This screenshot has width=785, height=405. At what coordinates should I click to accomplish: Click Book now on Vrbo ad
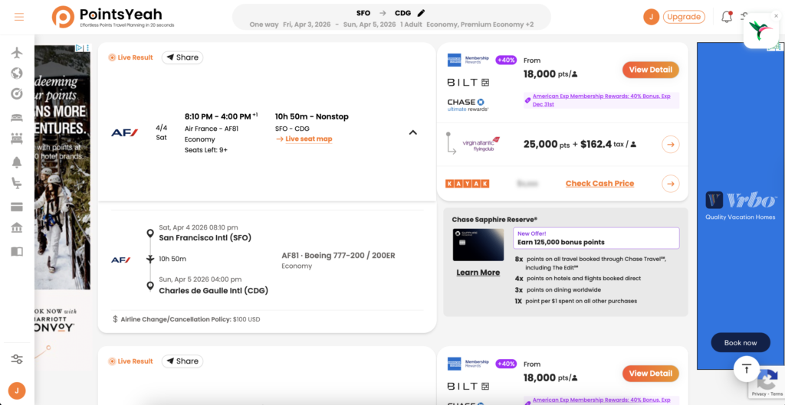coord(741,342)
